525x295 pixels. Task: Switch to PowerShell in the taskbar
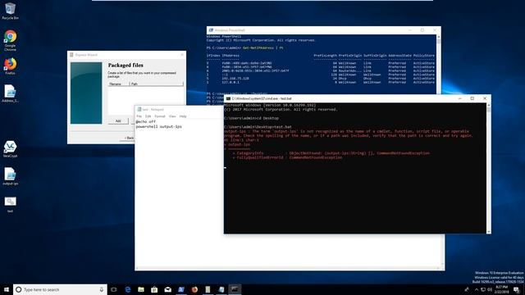(x=181, y=289)
